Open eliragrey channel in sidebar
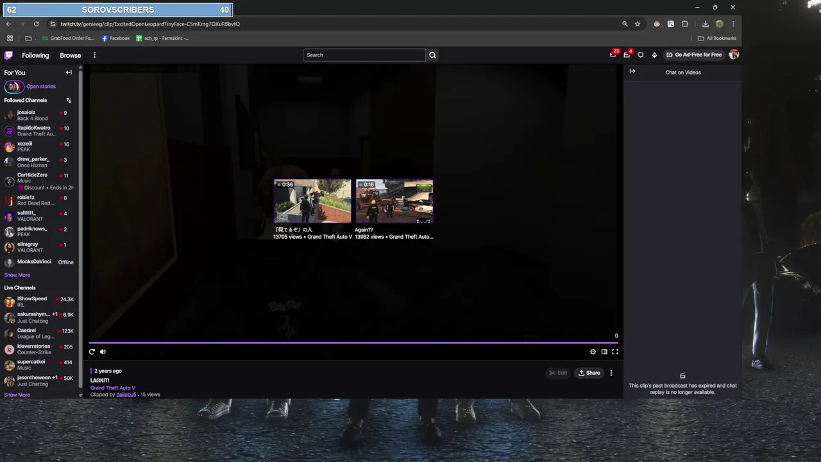The width and height of the screenshot is (821, 462). [38, 247]
